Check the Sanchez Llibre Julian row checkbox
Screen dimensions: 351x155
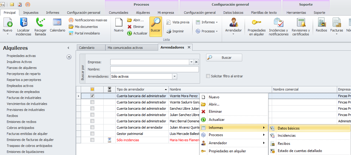tap(92, 109)
